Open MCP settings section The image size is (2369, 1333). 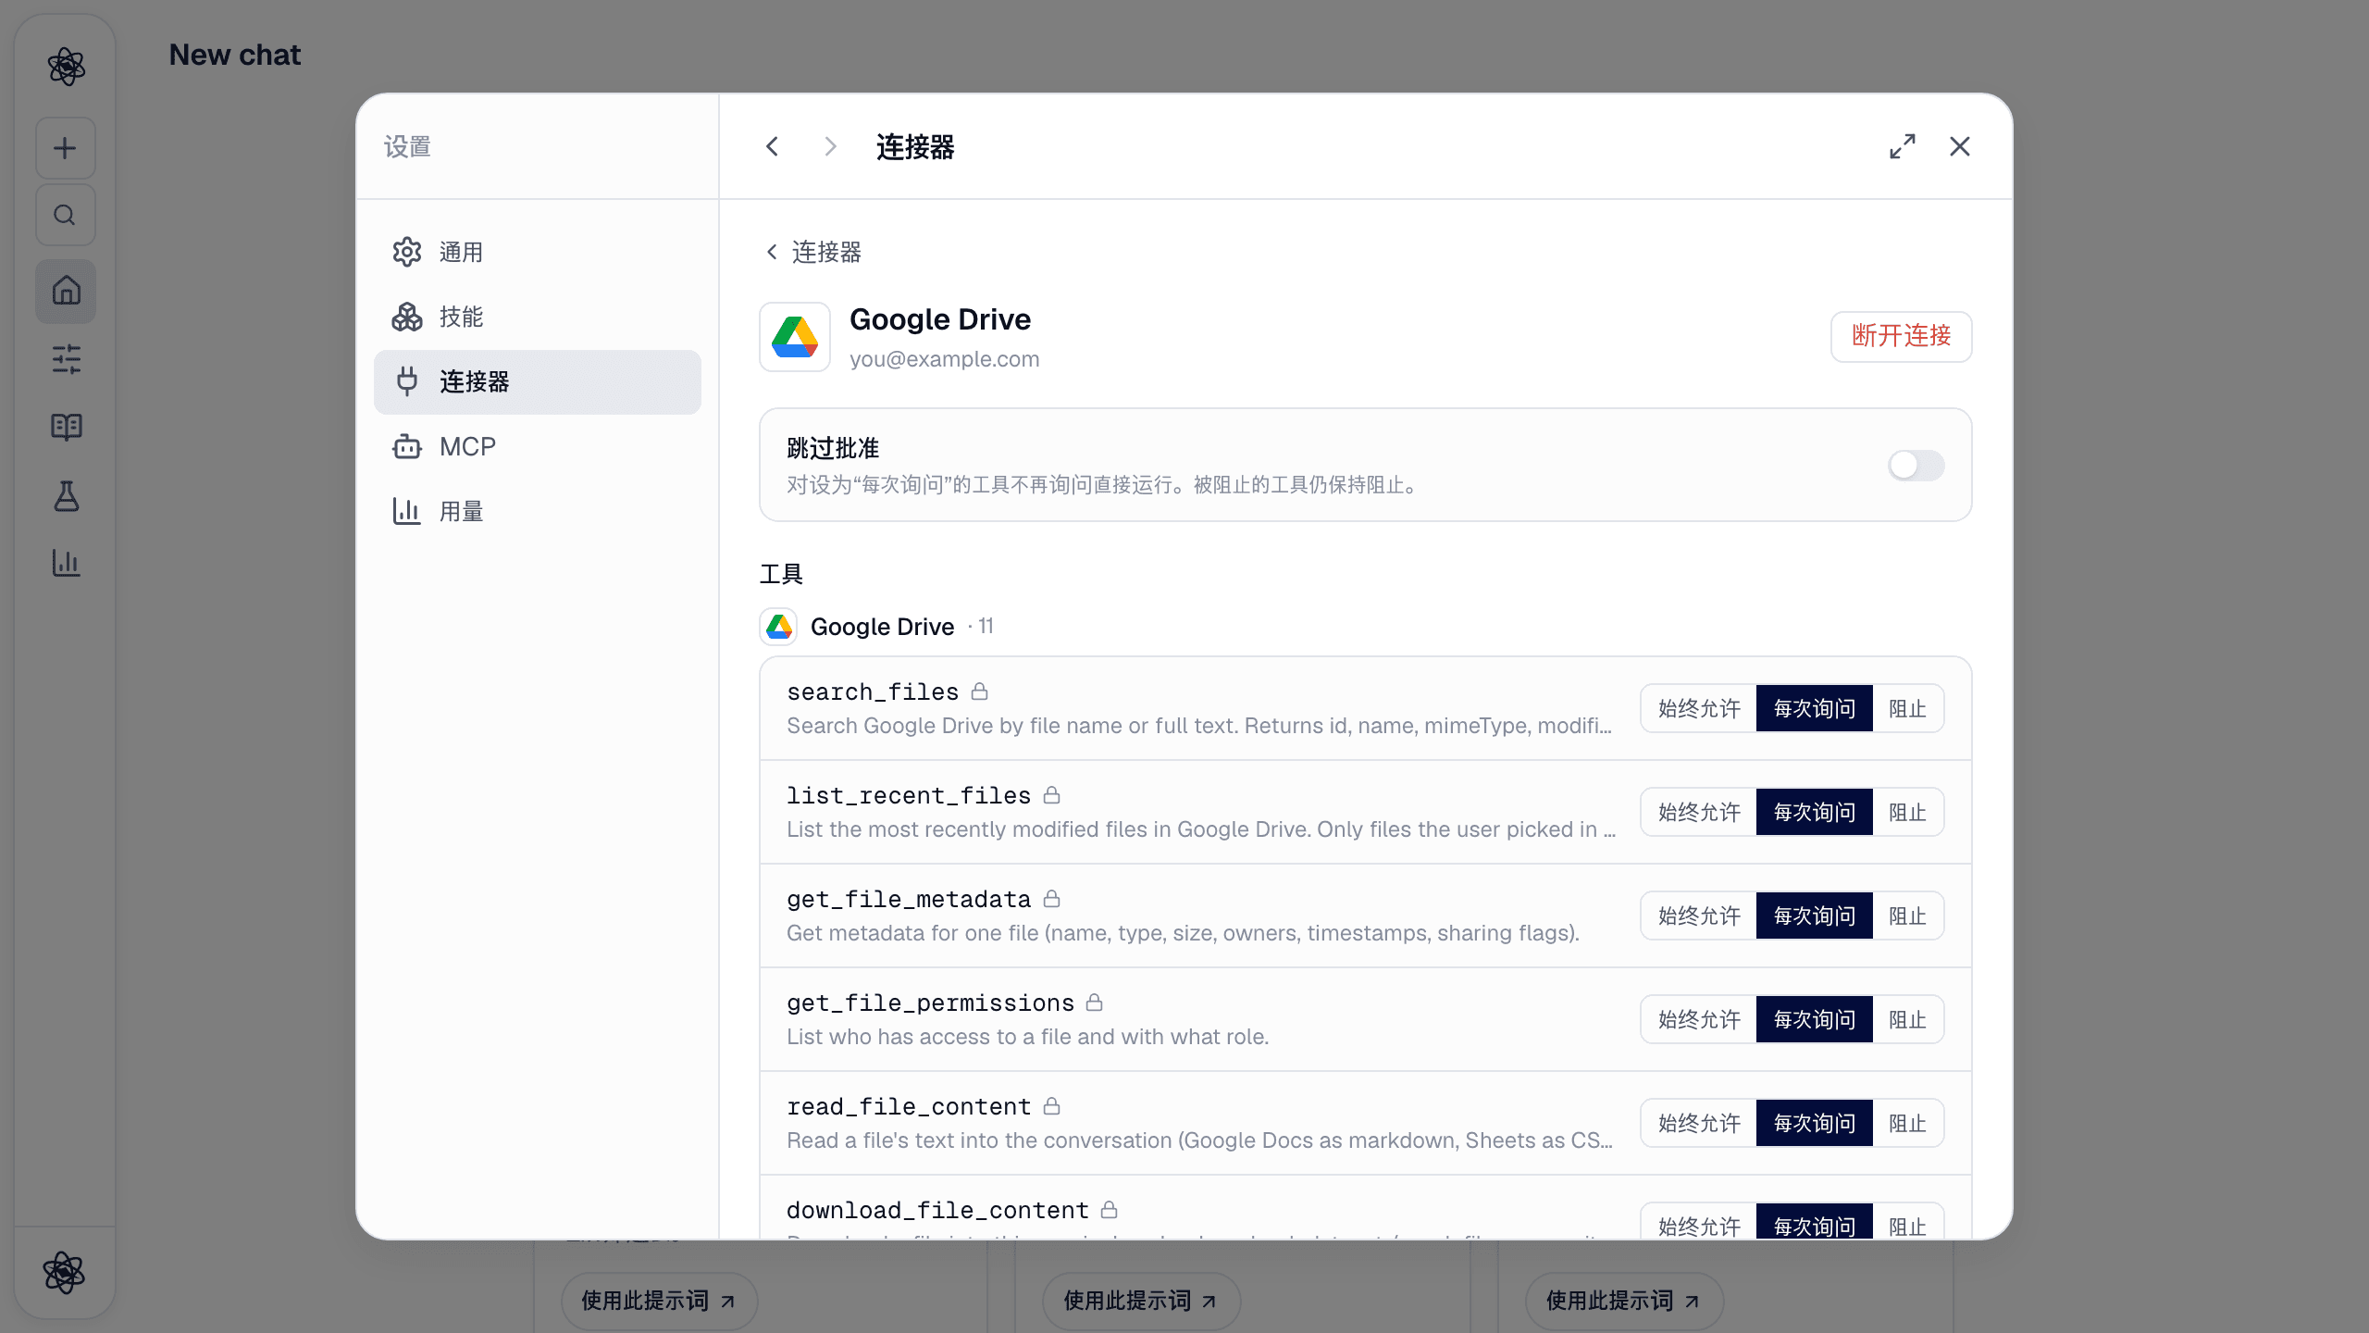pyautogui.click(x=538, y=446)
